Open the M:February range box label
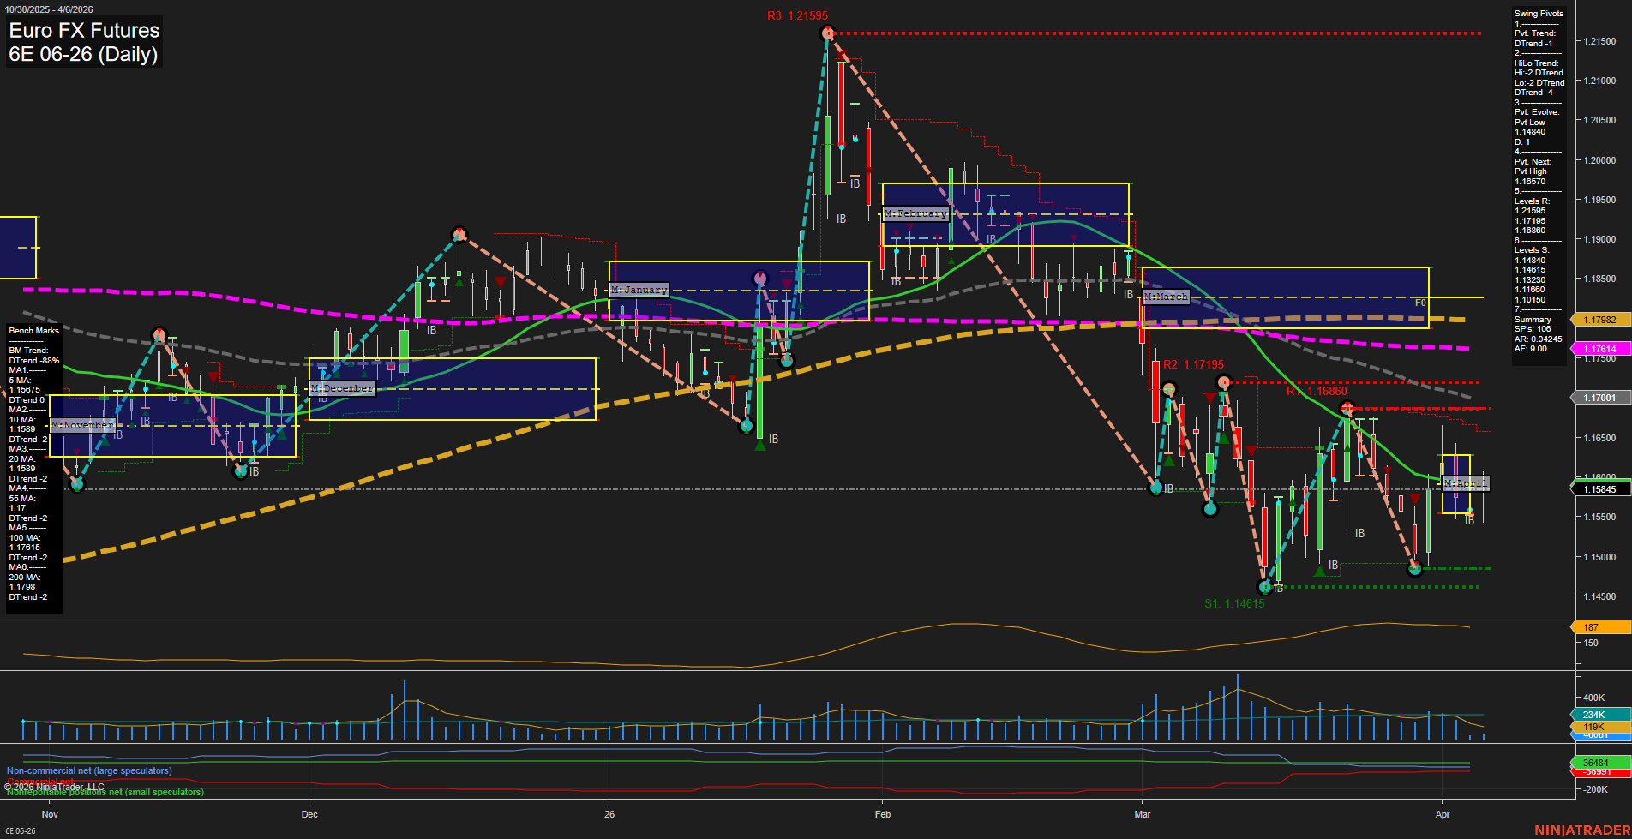The width and height of the screenshot is (1632, 839). (x=915, y=213)
